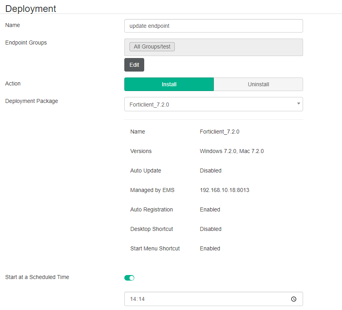Click the Deployment Package field label

pyautogui.click(x=31, y=101)
